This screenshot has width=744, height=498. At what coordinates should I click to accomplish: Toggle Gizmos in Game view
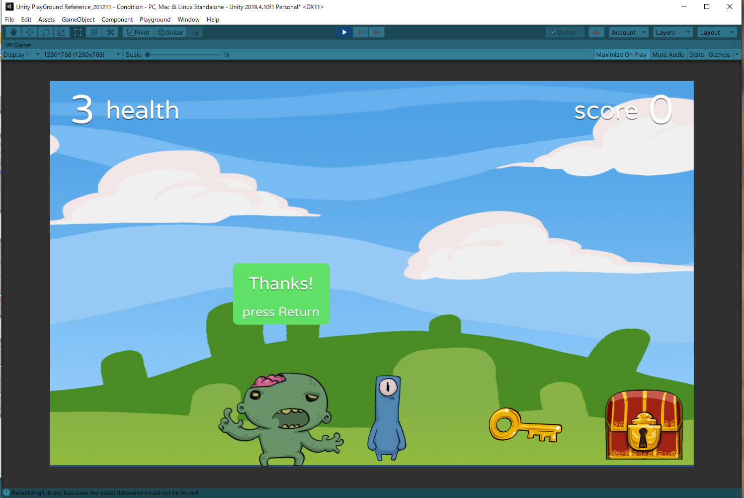[719, 54]
